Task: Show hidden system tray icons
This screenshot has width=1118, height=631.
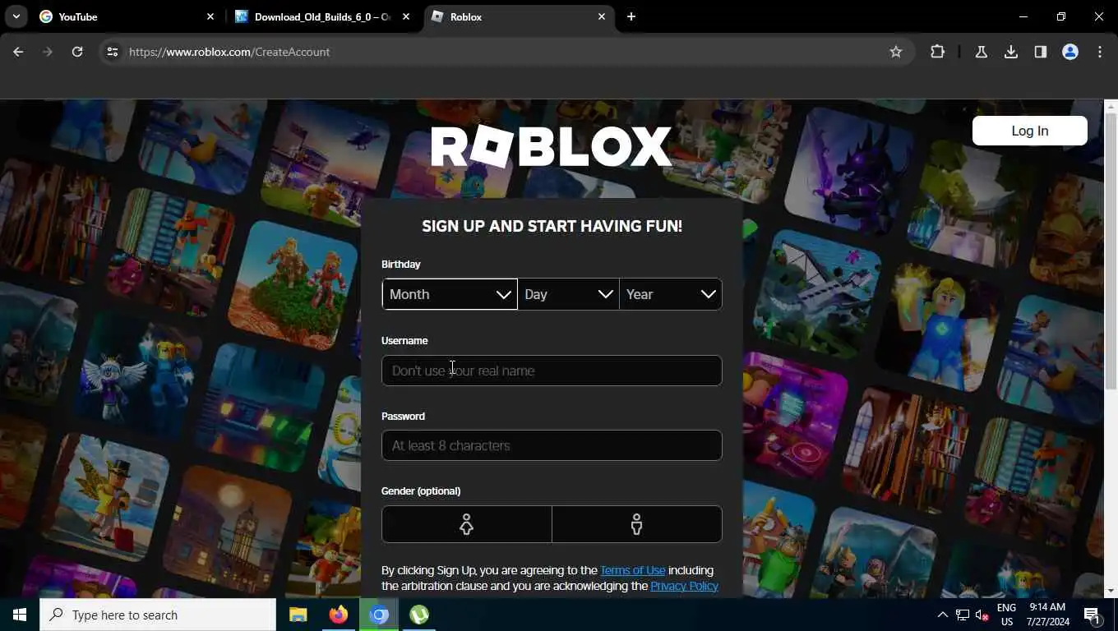Action: coord(942,615)
